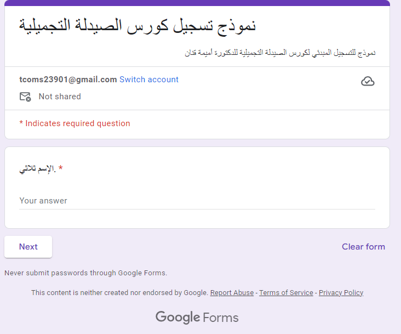Click the purple header bar of form

[x=197, y=3]
